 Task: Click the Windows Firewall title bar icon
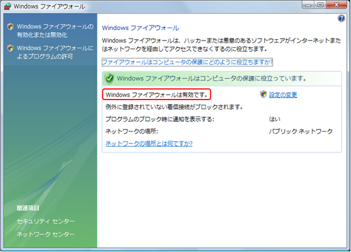pyautogui.click(x=8, y=6)
